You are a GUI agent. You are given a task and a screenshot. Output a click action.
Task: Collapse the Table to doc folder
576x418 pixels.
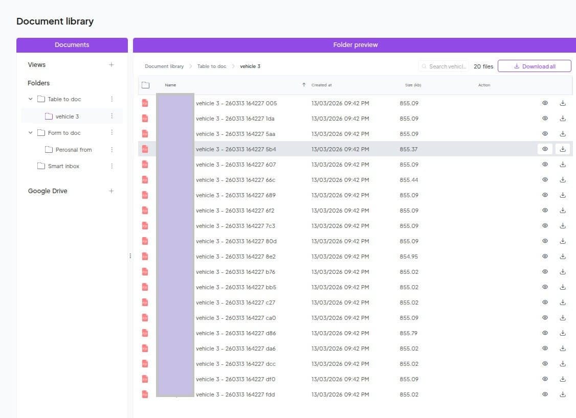click(x=31, y=99)
